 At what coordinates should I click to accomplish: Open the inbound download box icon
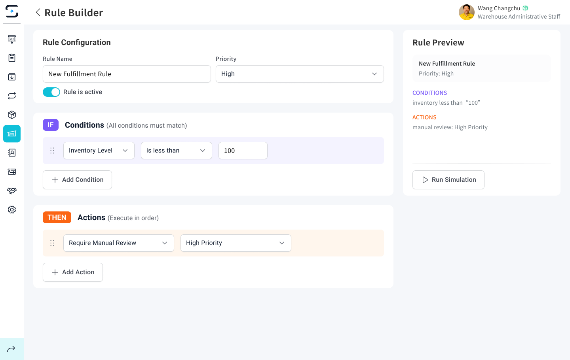point(12,77)
